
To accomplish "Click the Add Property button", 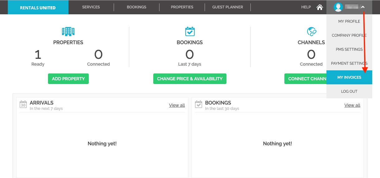I will pos(68,79).
